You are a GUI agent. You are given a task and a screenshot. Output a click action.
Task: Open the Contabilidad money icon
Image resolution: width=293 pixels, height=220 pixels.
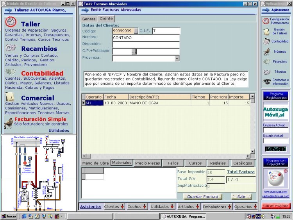click(11, 72)
